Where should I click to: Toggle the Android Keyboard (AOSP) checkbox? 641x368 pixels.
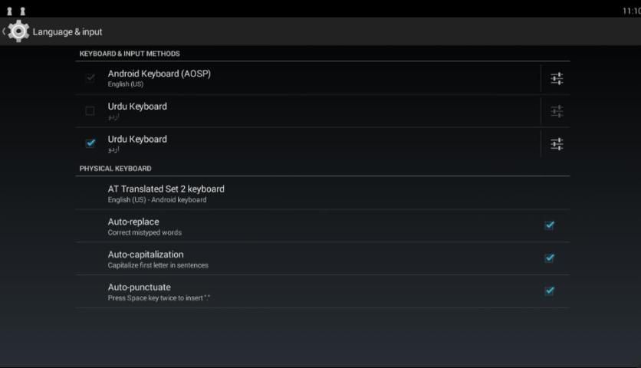[90, 78]
